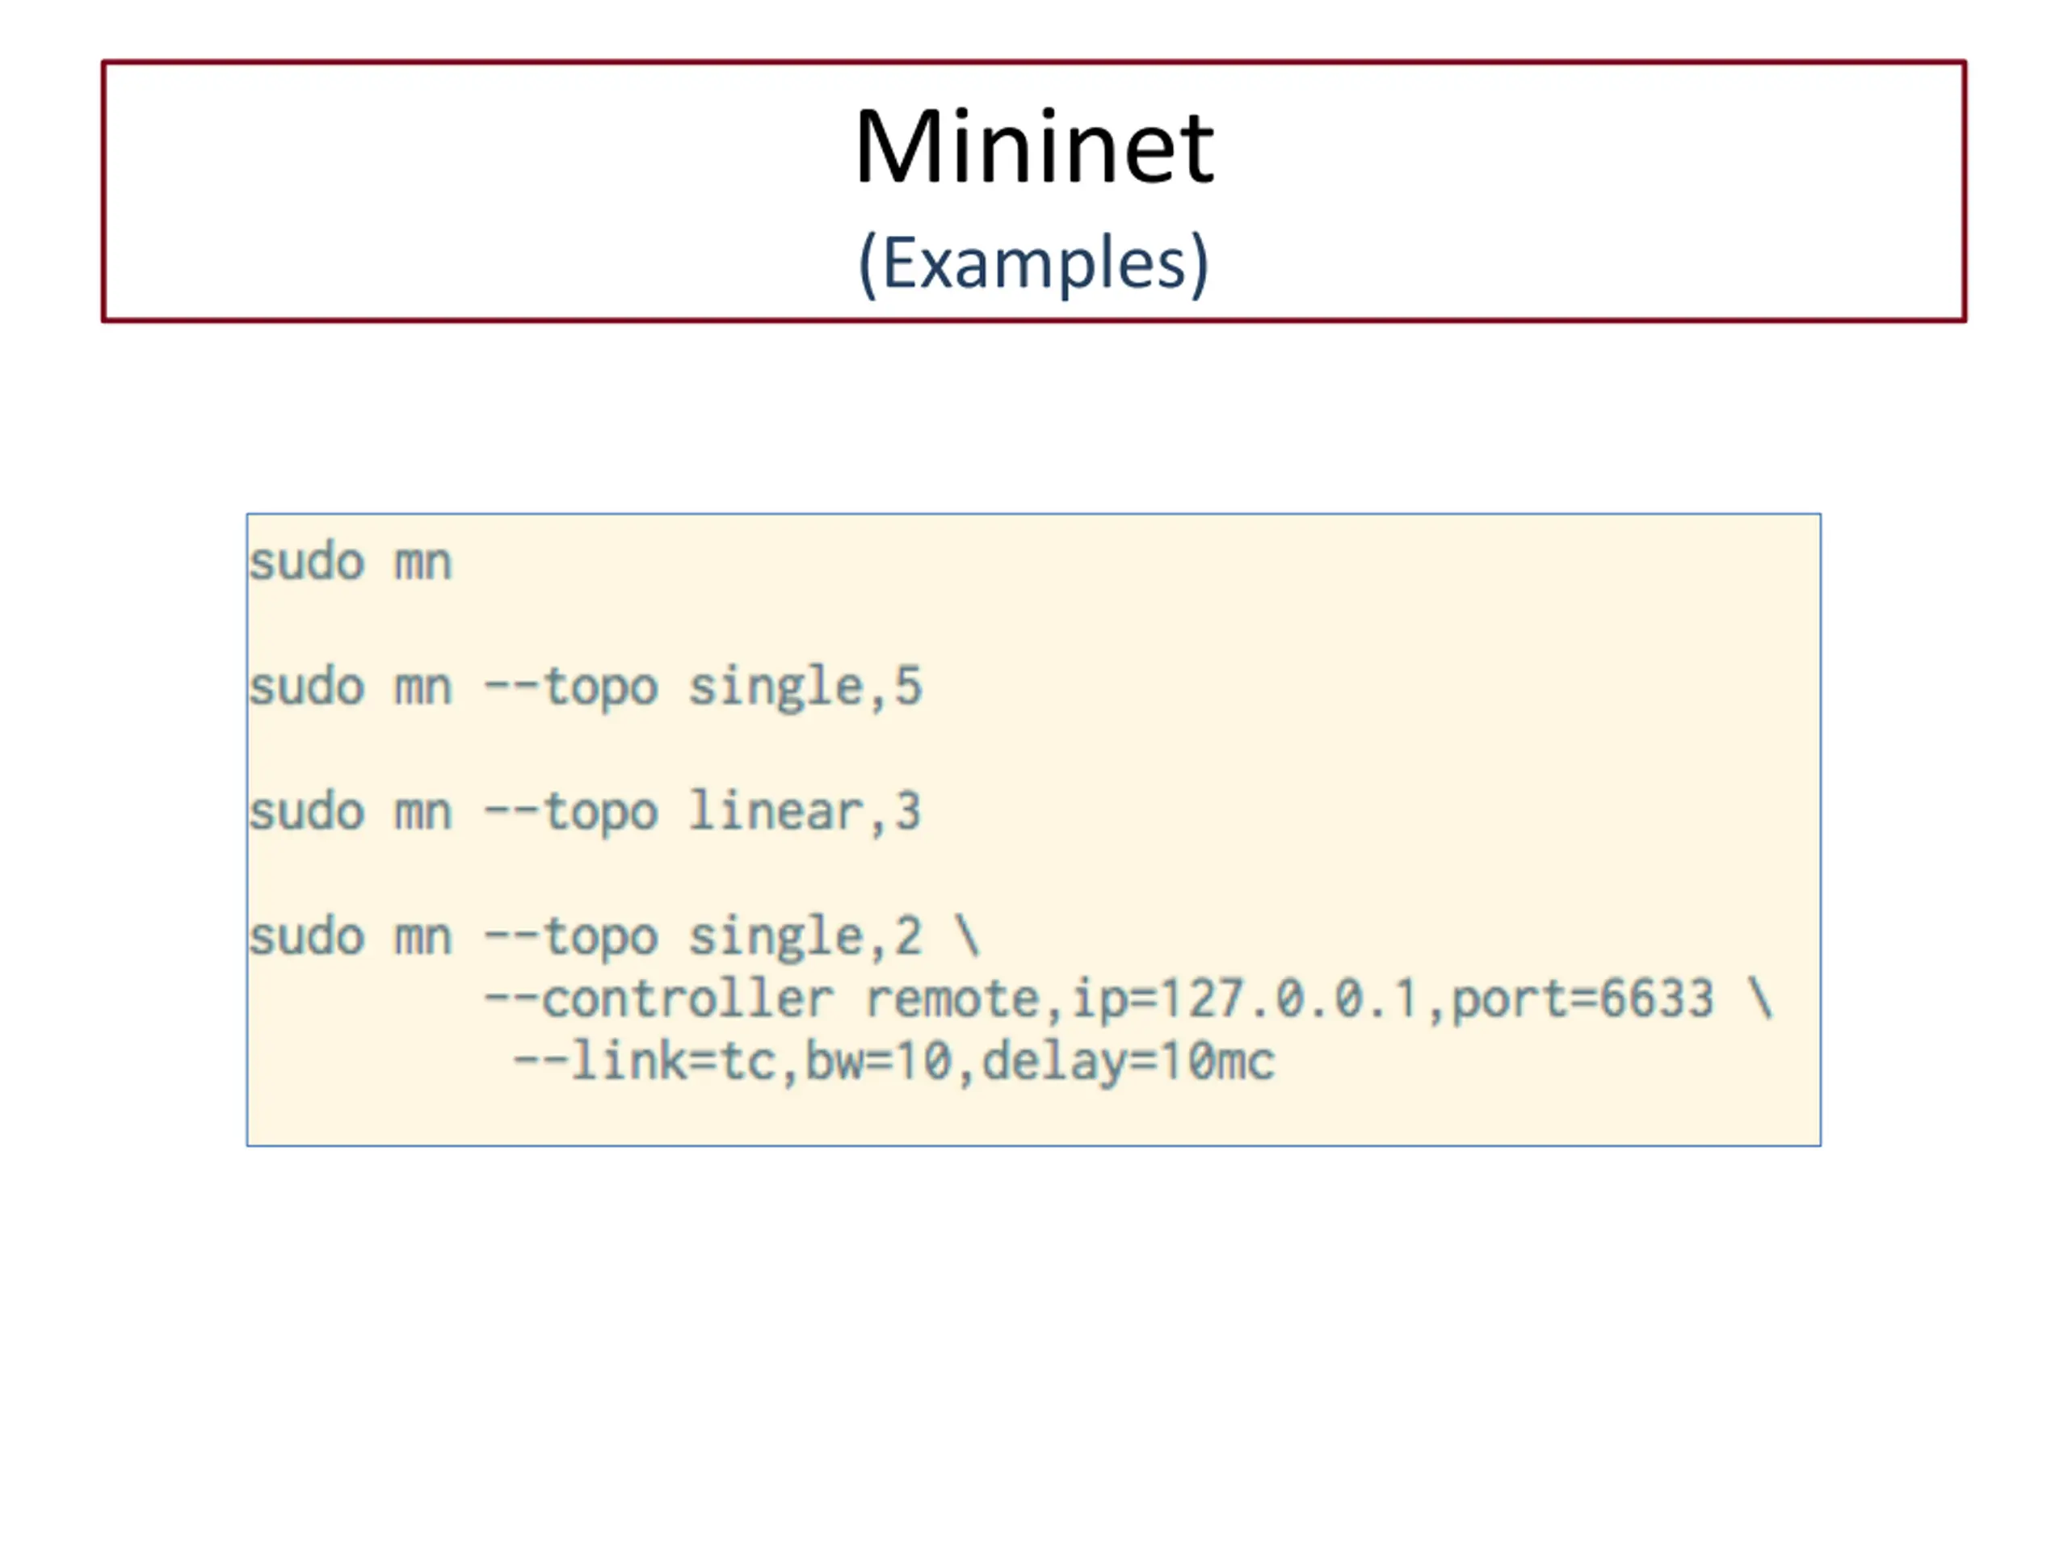Image resolution: width=2068 pixels, height=1551 pixels.
Task: Click the --controller remote option line
Action: click(x=1129, y=999)
